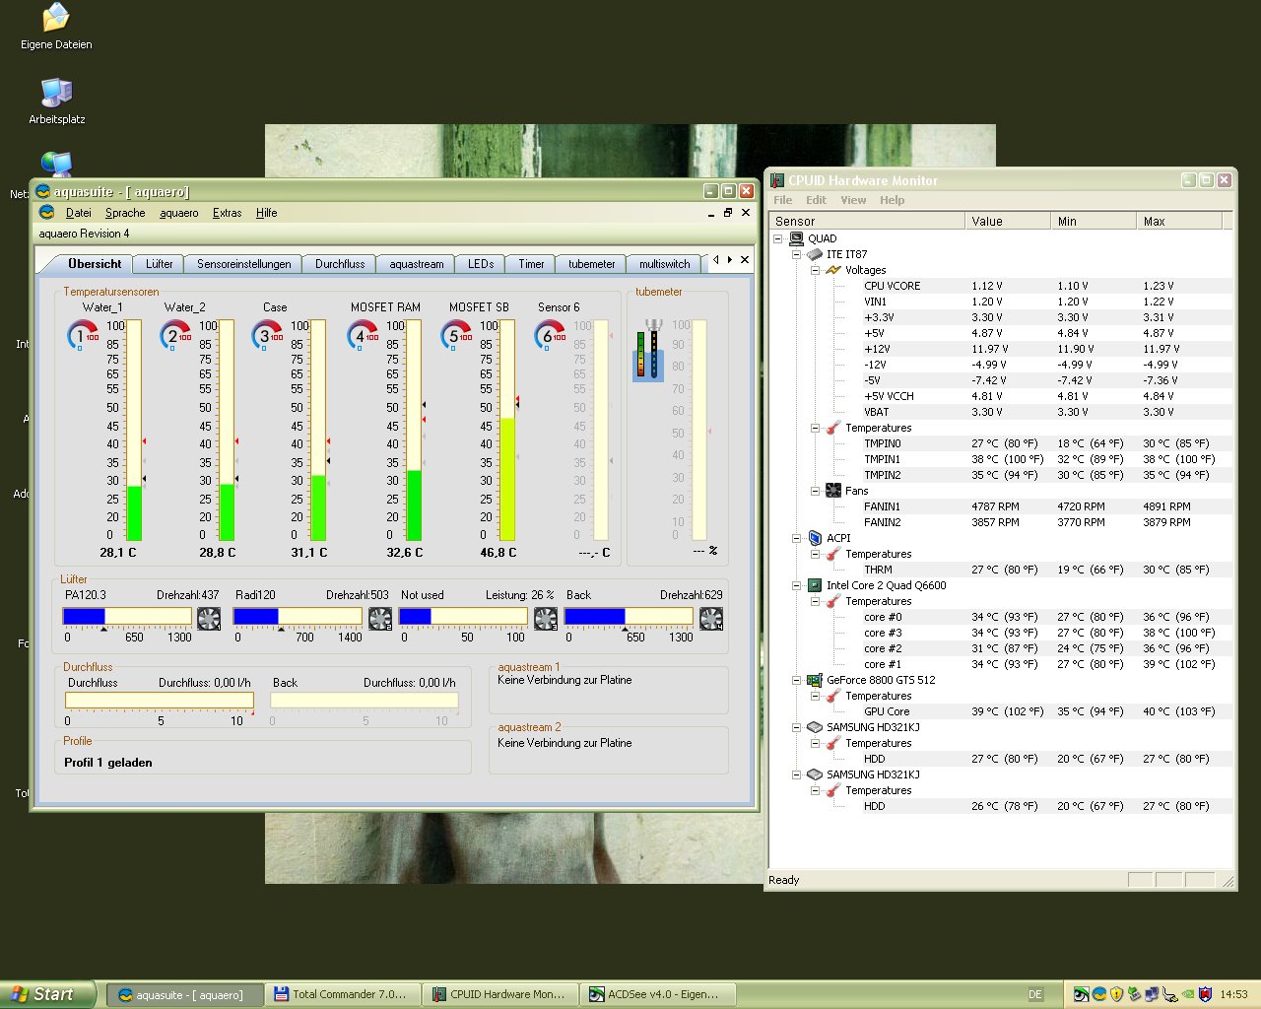Collapse the ACPI node

tap(796, 538)
